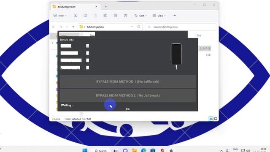Go back with the Back arrow

click(x=54, y=27)
